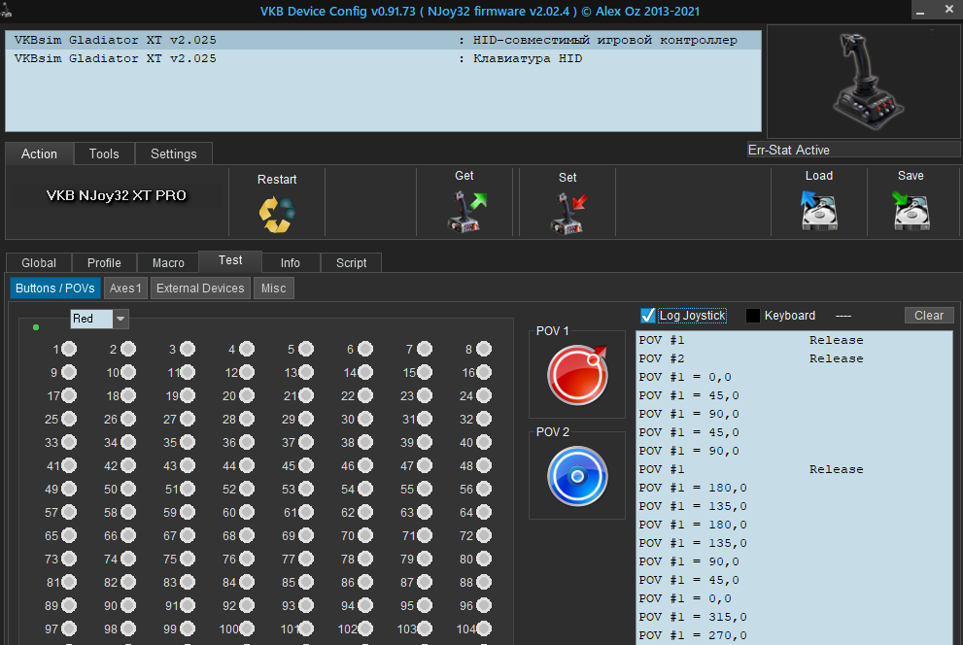Click button indicator number 64
Image resolution: width=963 pixels, height=645 pixels.
(x=484, y=513)
